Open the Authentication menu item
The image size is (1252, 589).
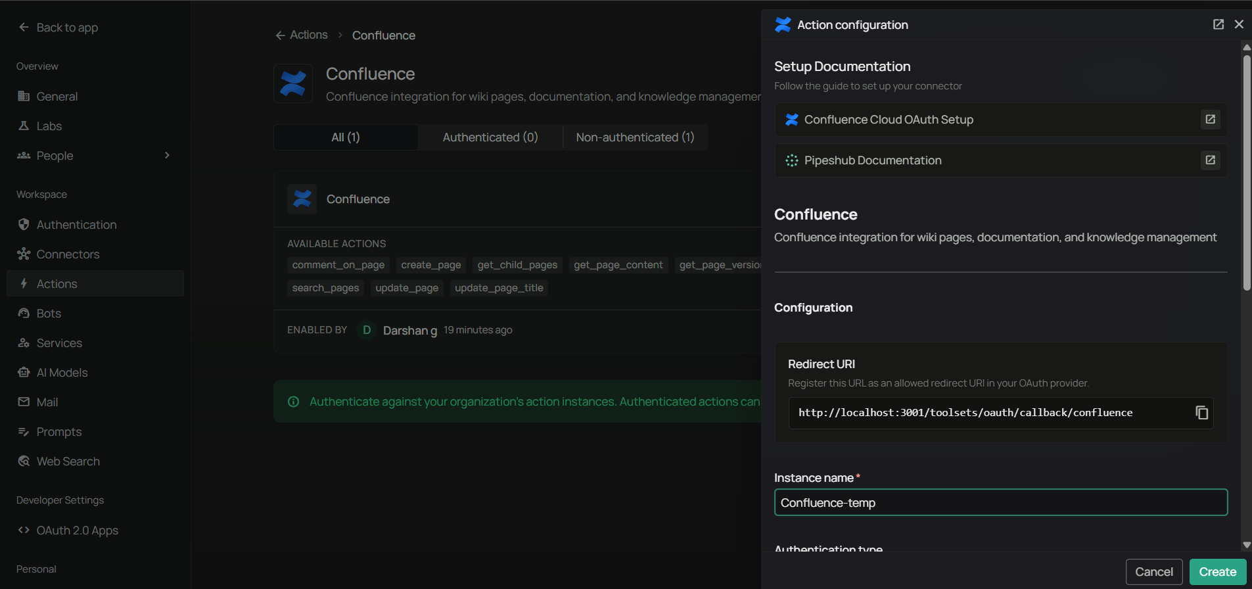[95, 224]
